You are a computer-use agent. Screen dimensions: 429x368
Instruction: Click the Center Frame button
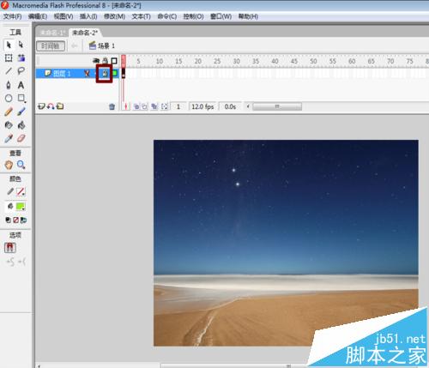tap(125, 106)
